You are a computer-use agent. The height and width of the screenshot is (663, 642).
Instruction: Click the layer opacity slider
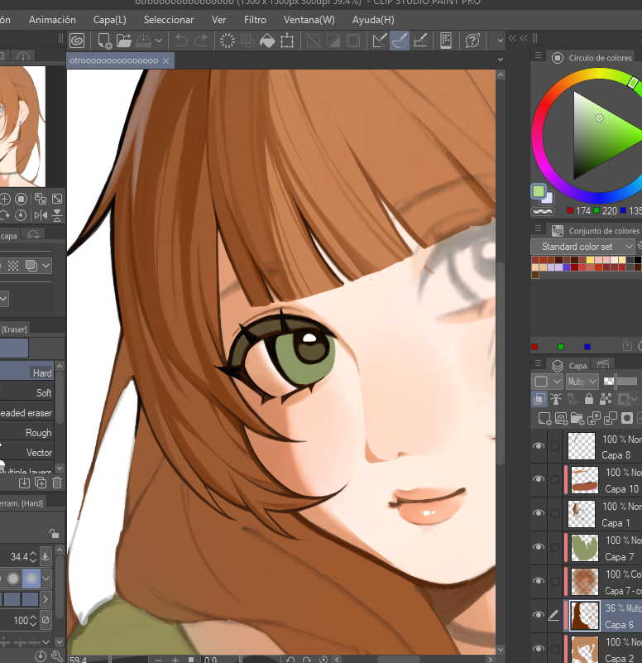620,382
